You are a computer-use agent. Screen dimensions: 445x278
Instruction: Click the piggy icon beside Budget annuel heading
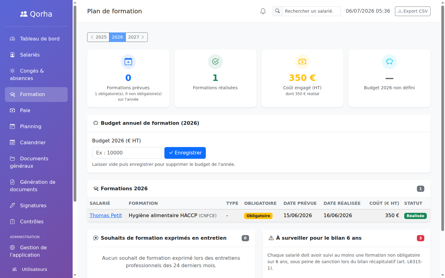96,123
